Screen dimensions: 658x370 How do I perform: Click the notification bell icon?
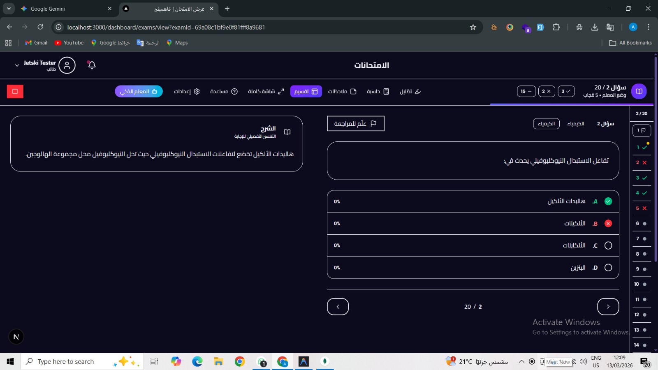92,65
